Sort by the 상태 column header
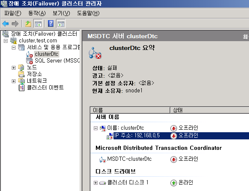Viewport: 249px width, 191px height. [x=209, y=110]
